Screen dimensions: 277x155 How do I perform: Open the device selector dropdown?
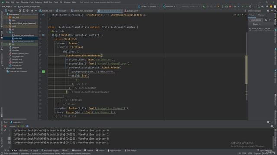[148, 6]
